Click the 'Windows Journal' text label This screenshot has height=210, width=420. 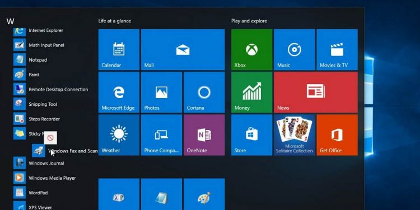click(x=46, y=163)
